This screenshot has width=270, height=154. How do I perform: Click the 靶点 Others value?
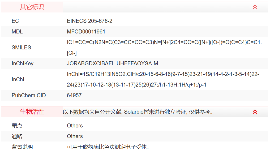(75, 126)
